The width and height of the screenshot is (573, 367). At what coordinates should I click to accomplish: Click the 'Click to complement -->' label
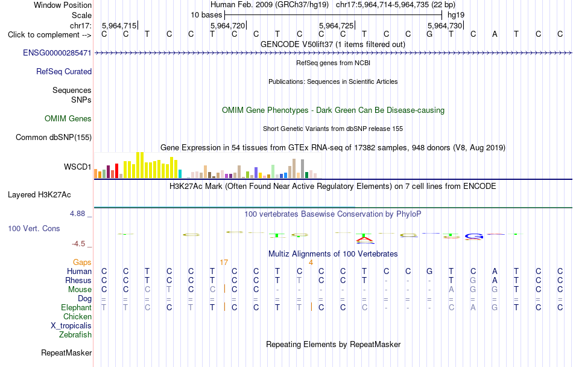49,35
